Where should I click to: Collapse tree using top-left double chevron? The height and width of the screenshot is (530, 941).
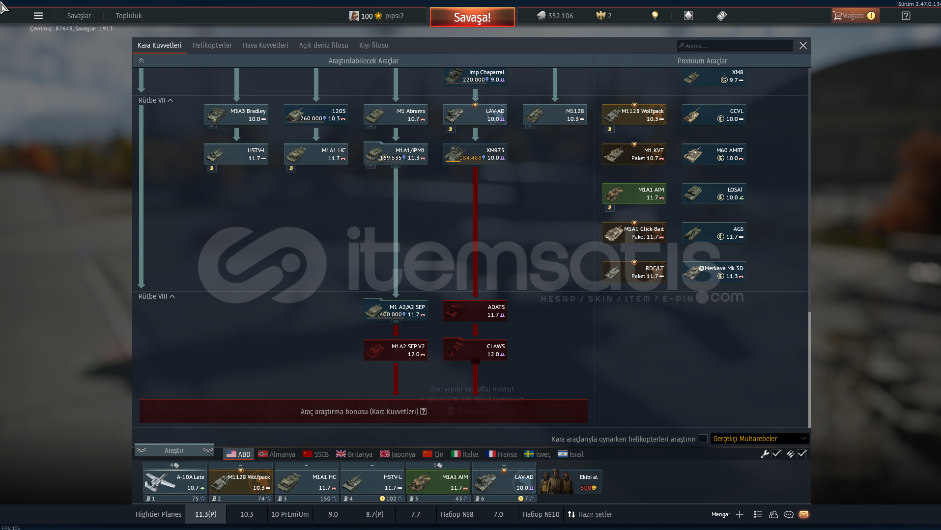tap(141, 60)
